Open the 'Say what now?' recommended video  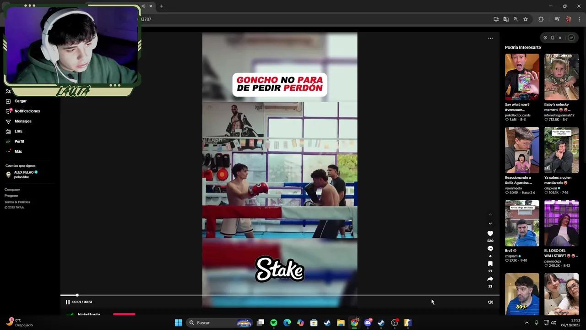pos(522,77)
